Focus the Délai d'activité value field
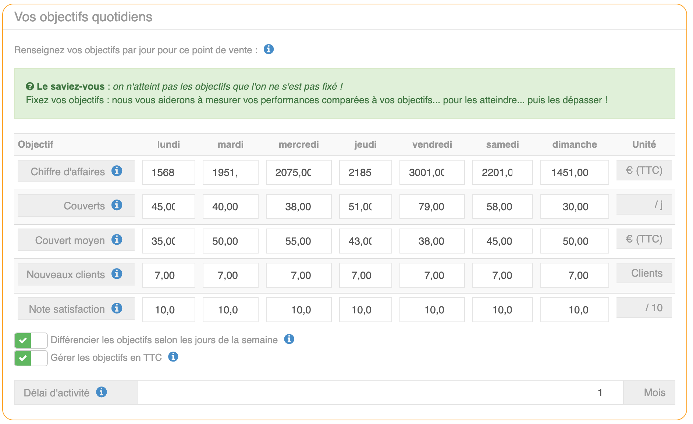The width and height of the screenshot is (693, 424). (380, 393)
